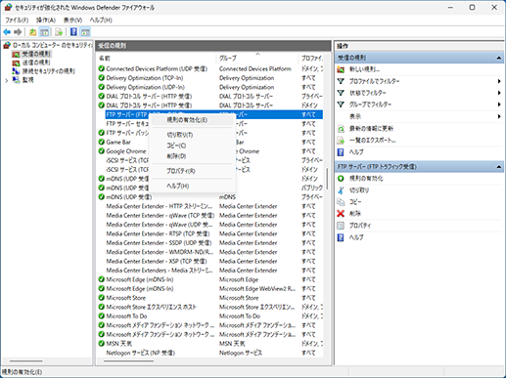The height and width of the screenshot is (378, 506).
Task: Click ヘルプ under the FTP サーバー actions section
Action: 356,237
